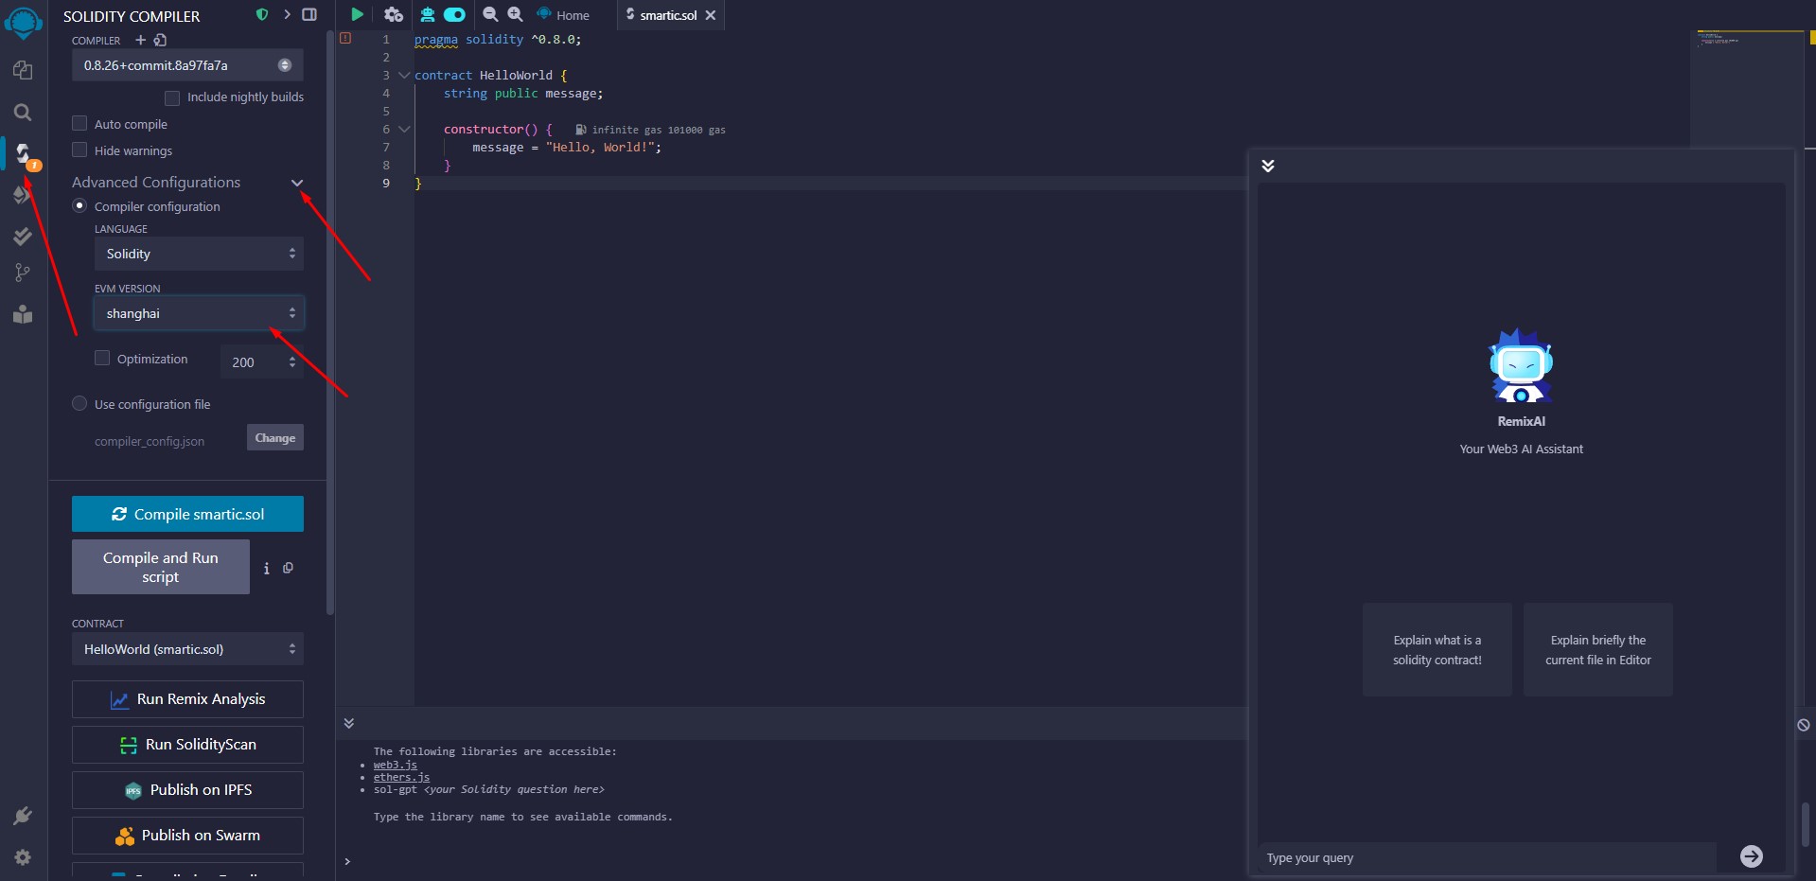Image resolution: width=1816 pixels, height=881 pixels.
Task: Switch to the Home tab
Action: point(564,15)
